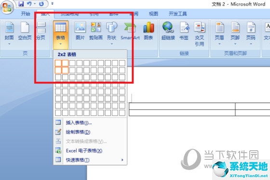Expand the Header dropdown arrow
This screenshot has height=180, width=270.
click(x=219, y=44)
